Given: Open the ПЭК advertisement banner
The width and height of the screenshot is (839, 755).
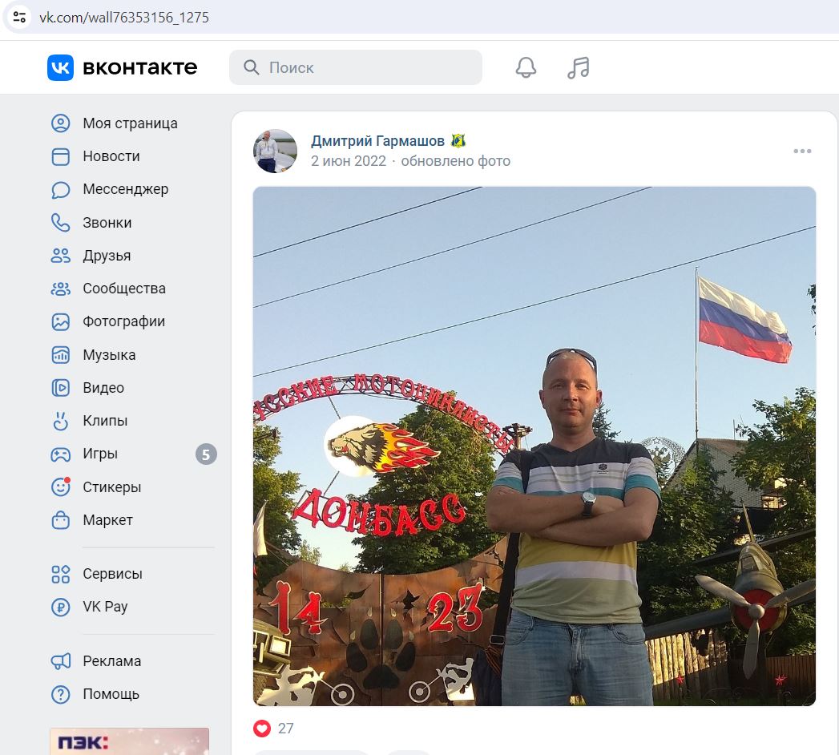Looking at the screenshot, I should click(130, 741).
